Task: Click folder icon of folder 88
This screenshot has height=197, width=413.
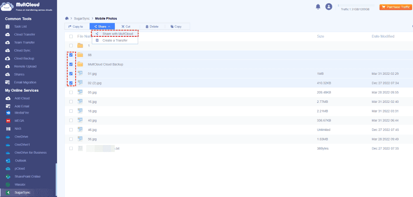Action: (x=80, y=55)
